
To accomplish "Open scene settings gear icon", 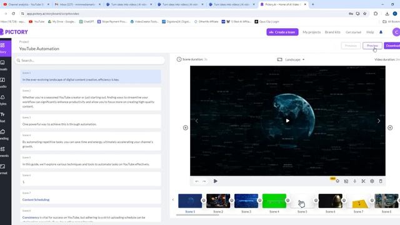I will point(372,181).
